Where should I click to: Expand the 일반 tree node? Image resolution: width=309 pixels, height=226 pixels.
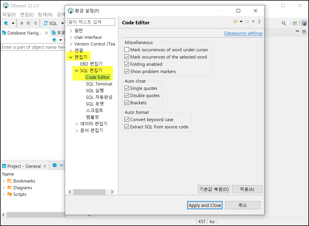71,31
